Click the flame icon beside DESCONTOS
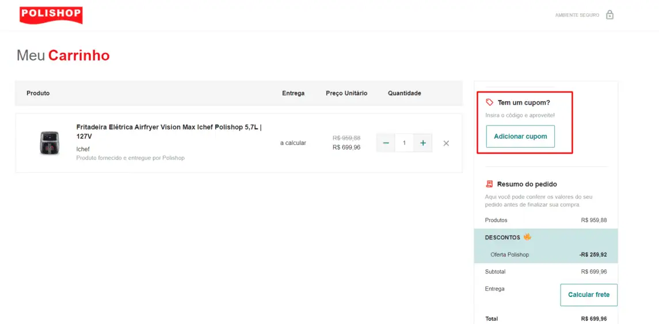This screenshot has height=324, width=659. (x=527, y=237)
